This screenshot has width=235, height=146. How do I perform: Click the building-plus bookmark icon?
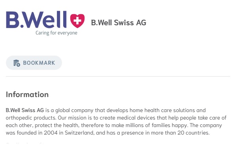(x=17, y=63)
